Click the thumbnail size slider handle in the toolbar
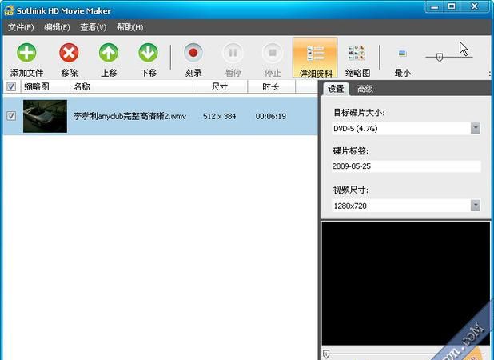 440,58
